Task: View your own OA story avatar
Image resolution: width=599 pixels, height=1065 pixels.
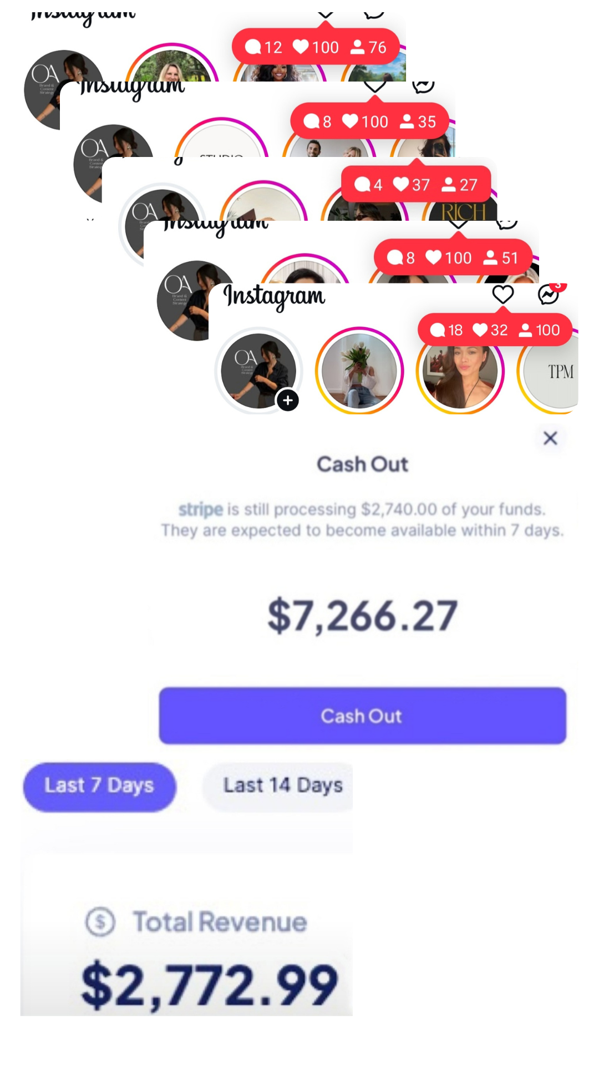Action: (x=258, y=371)
